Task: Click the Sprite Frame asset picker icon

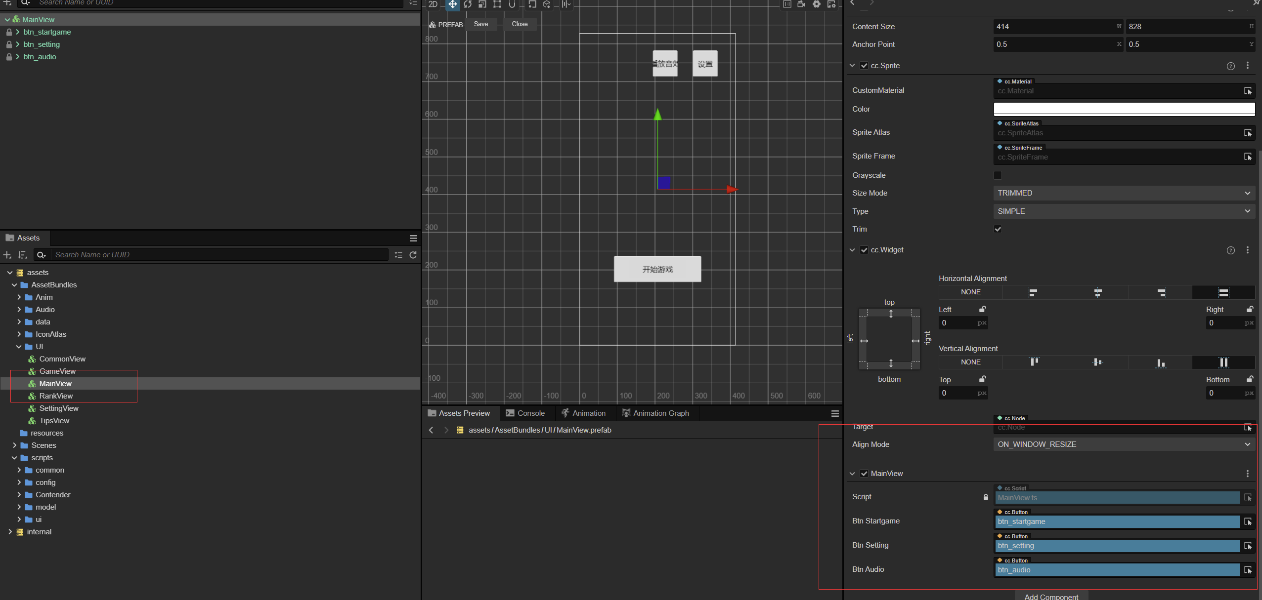Action: coord(1248,157)
